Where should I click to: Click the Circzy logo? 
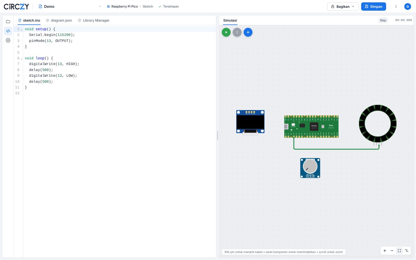(x=16, y=6)
